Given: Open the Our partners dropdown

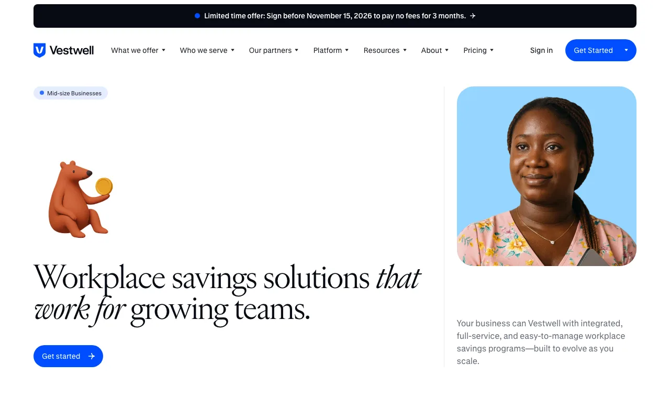Looking at the screenshot, I should [274, 50].
